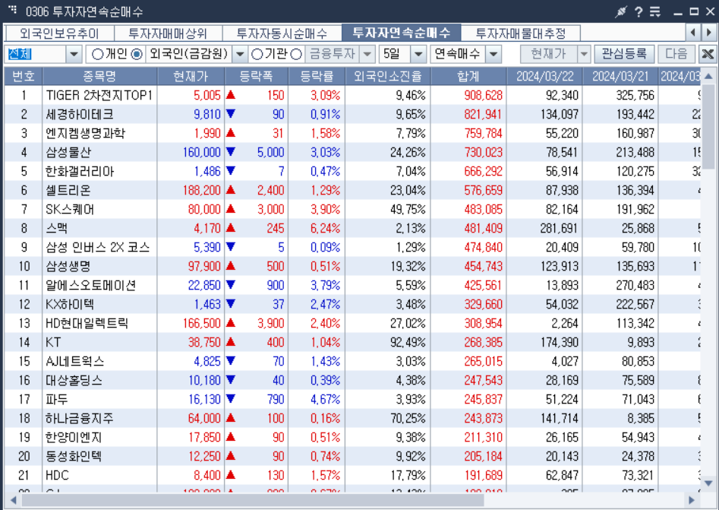The image size is (719, 510).
Task: Select the 외국인(금감원) radio button
Action: click(x=137, y=54)
